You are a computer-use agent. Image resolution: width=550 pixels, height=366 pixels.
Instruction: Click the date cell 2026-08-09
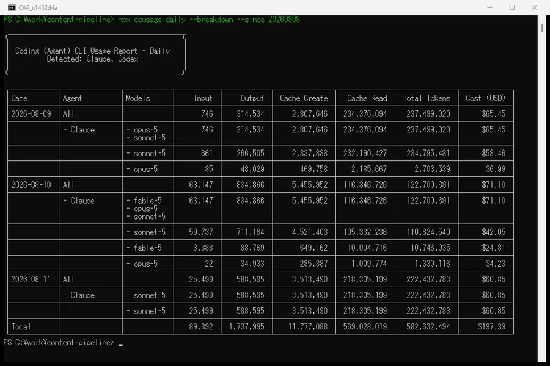tap(31, 114)
